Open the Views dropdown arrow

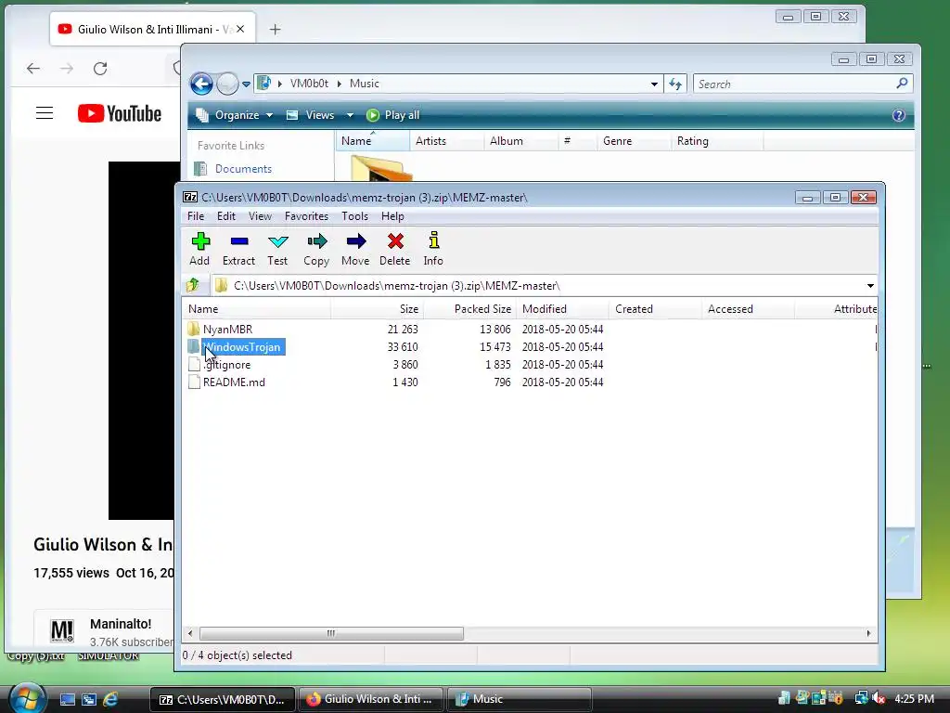tap(350, 115)
